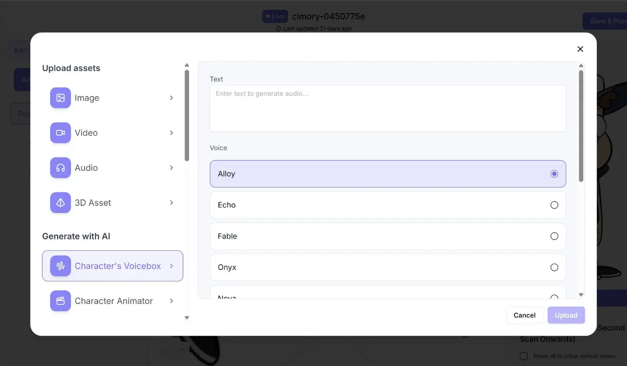Open the Video upload option

[x=112, y=133]
